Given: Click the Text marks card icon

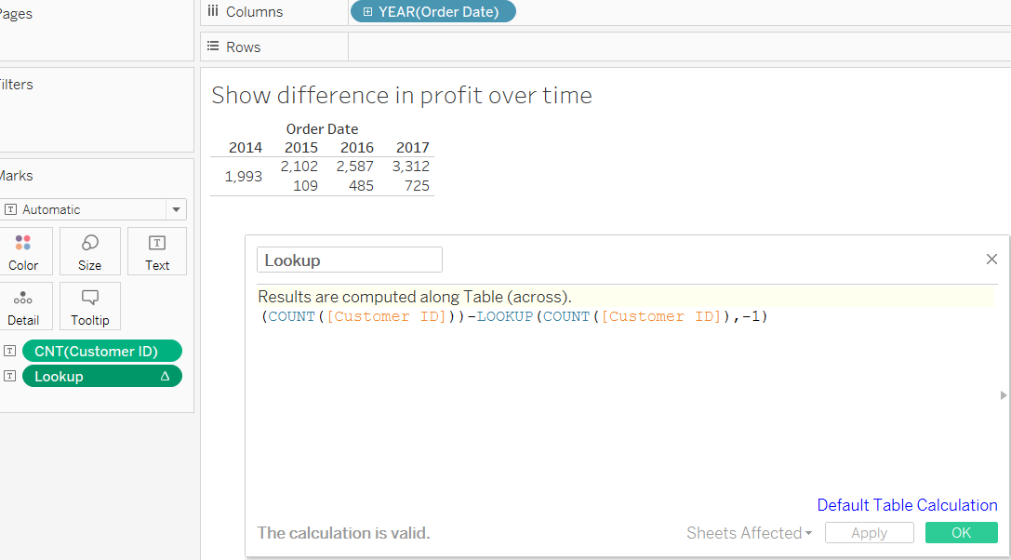Looking at the screenshot, I should [157, 244].
